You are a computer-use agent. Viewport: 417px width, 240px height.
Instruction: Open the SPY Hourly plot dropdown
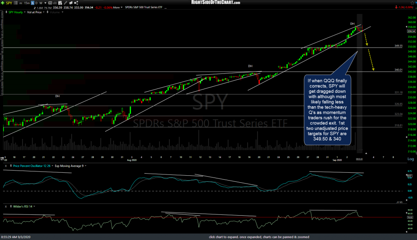[24, 12]
